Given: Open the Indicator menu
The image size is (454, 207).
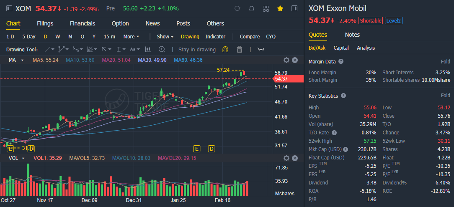Looking at the screenshot, I should [x=215, y=37].
